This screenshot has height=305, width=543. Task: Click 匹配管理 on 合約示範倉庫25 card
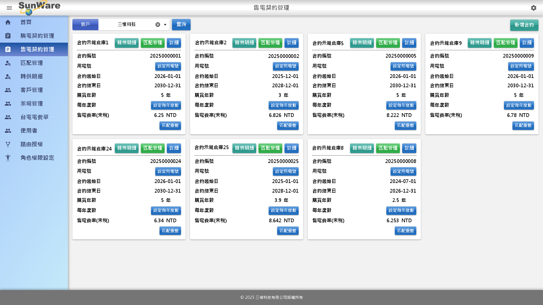pos(270,148)
